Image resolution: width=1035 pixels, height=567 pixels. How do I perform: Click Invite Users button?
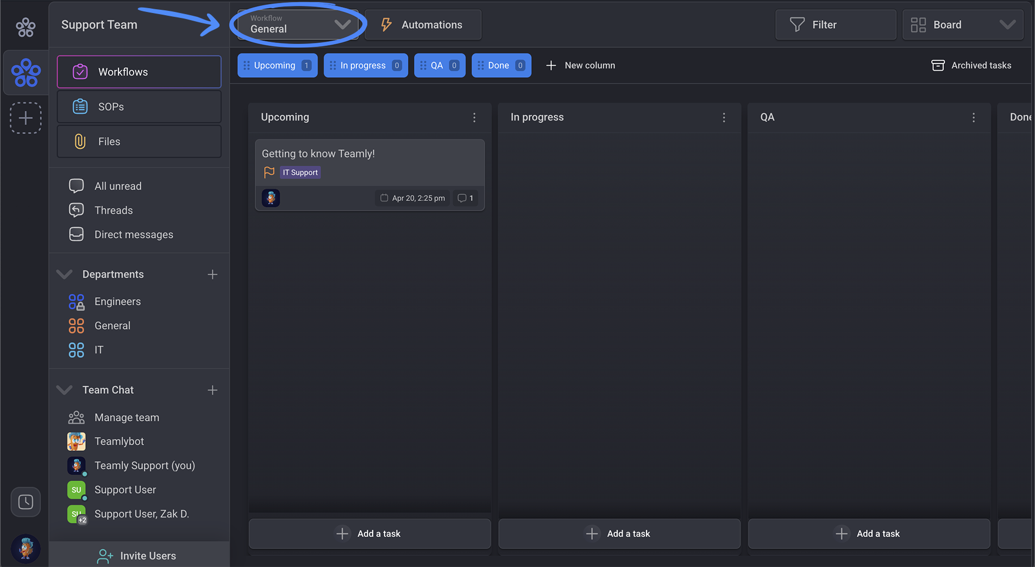point(139,555)
